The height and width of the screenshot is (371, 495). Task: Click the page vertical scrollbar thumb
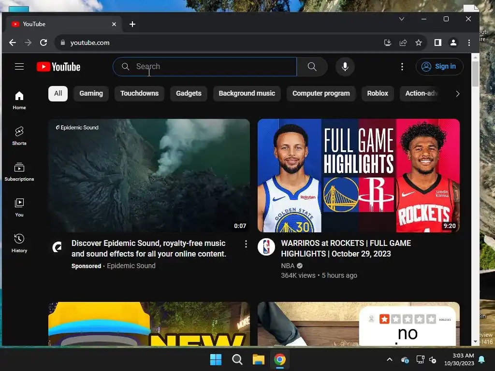pyautogui.click(x=476, y=74)
